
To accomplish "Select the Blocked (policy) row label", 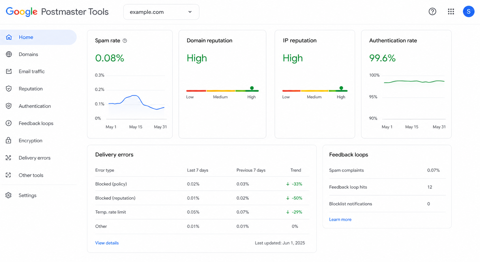I will pyautogui.click(x=111, y=184).
